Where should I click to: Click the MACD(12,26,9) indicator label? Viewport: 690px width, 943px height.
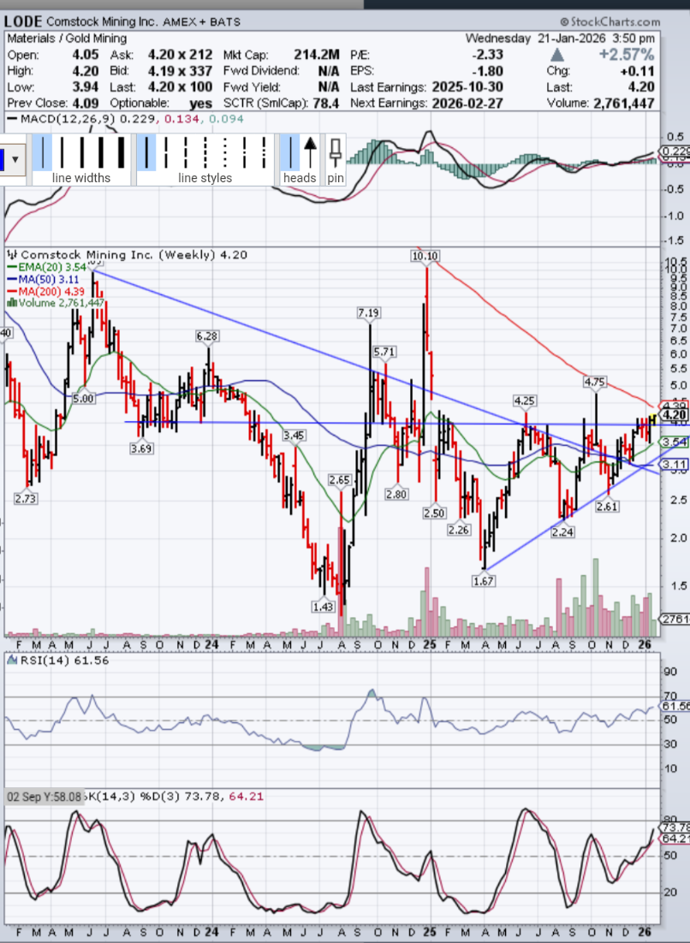coord(68,118)
